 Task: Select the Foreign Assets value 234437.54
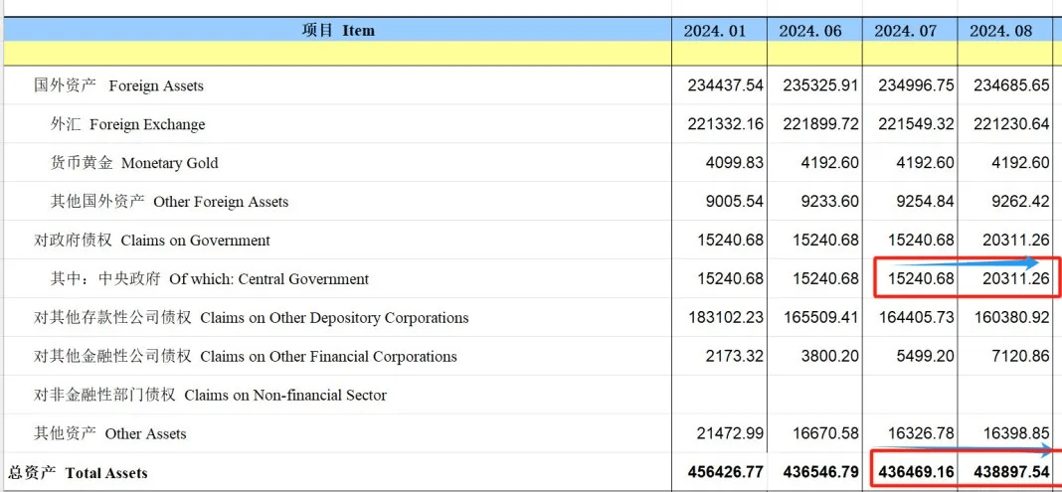click(725, 85)
